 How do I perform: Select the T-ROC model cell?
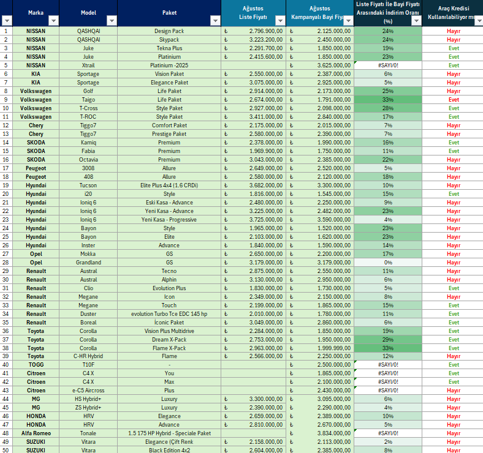click(88, 117)
